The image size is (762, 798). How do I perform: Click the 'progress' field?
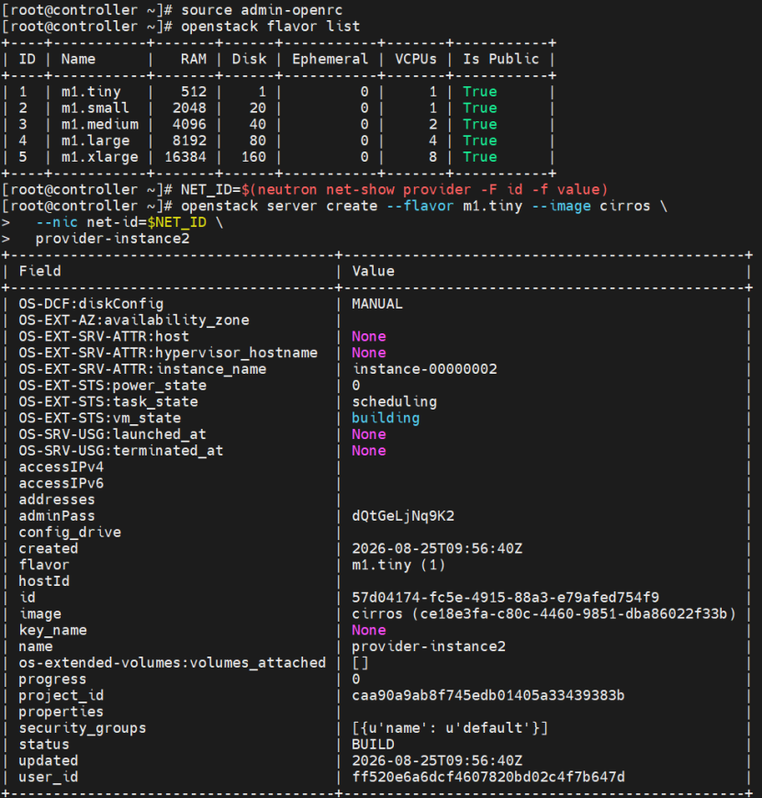pyautogui.click(x=52, y=680)
